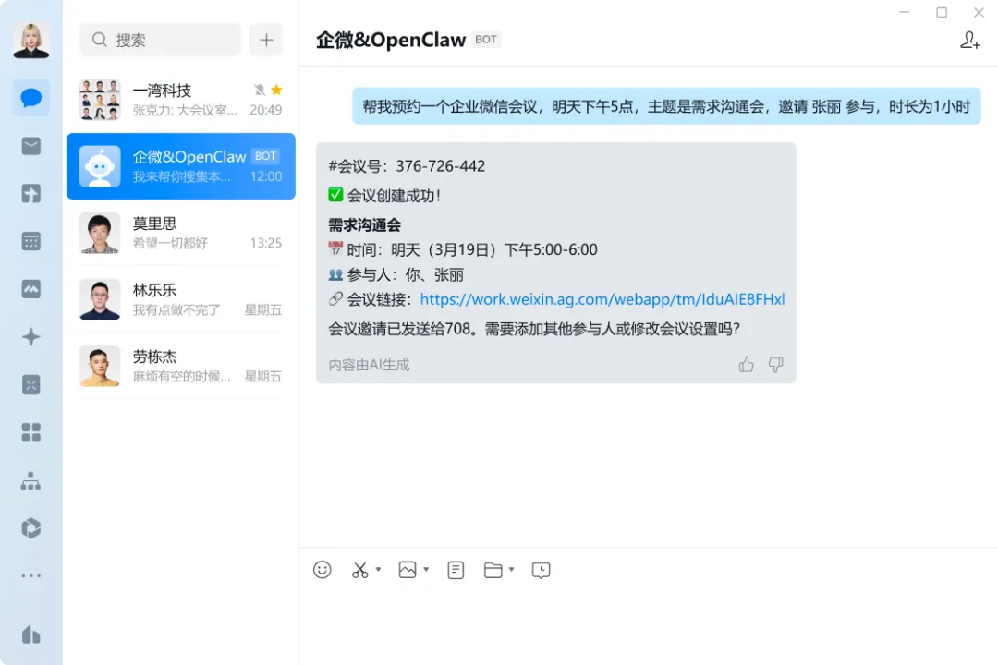The image size is (998, 665).
Task: Open the Workbench grid icon
Action: click(x=31, y=432)
